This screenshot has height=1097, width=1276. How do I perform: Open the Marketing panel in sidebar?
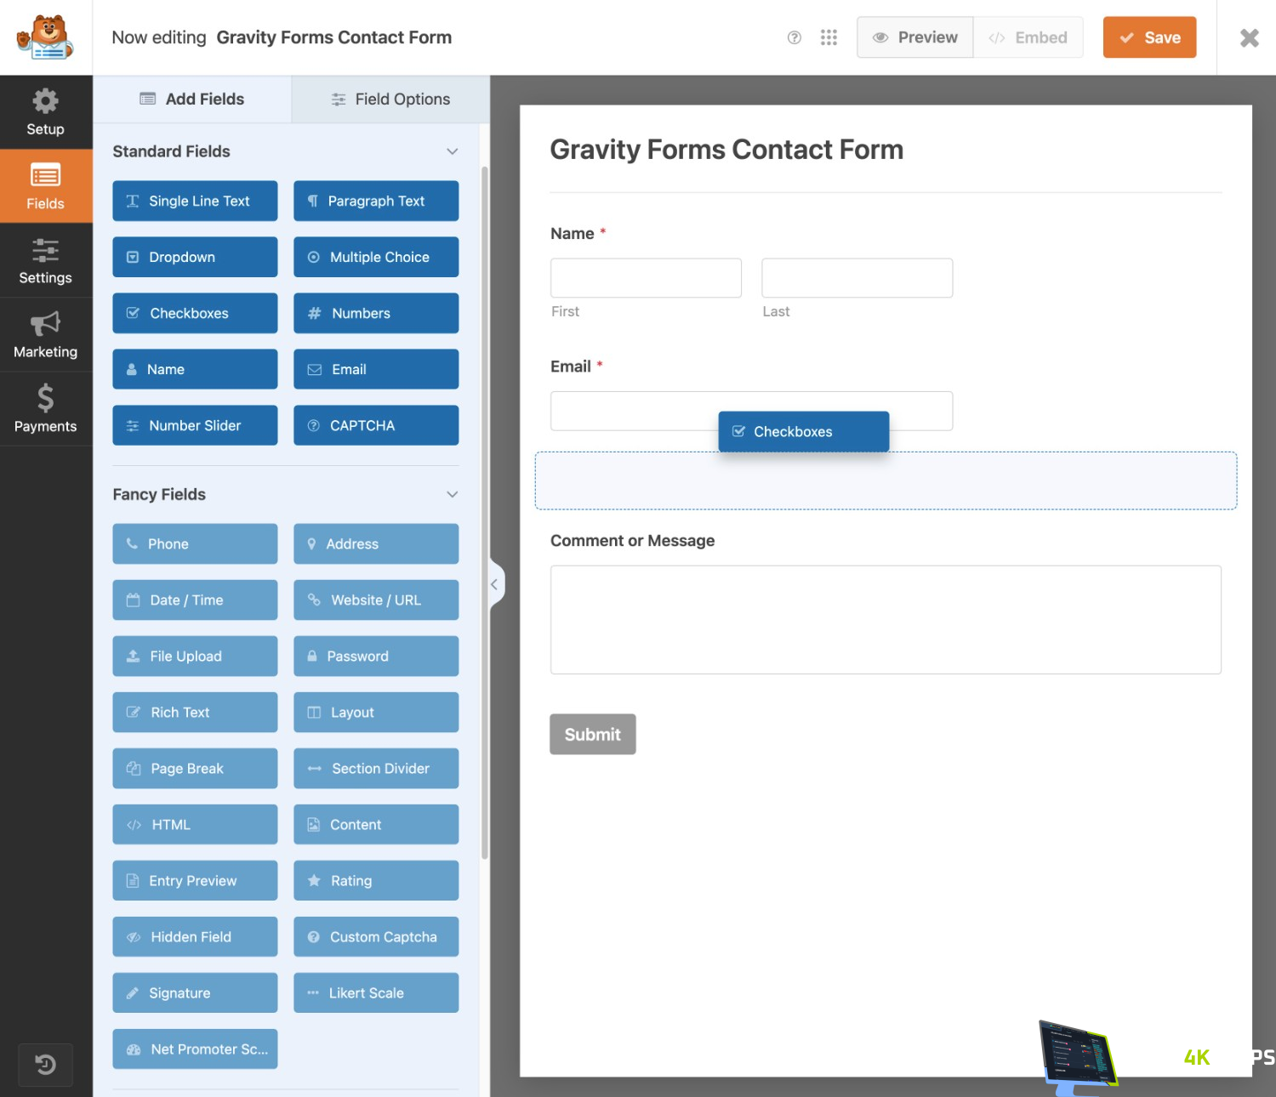point(46,334)
